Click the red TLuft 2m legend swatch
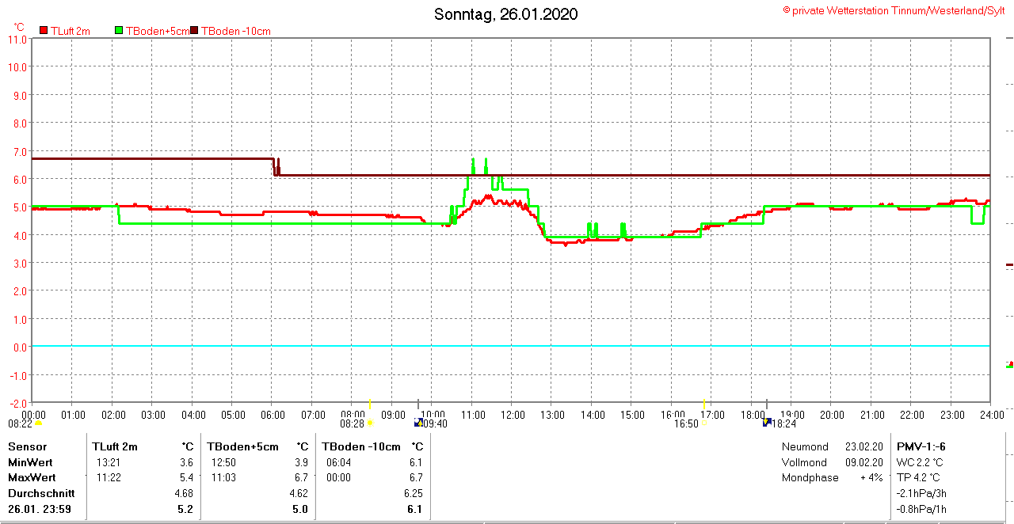 pyautogui.click(x=44, y=31)
